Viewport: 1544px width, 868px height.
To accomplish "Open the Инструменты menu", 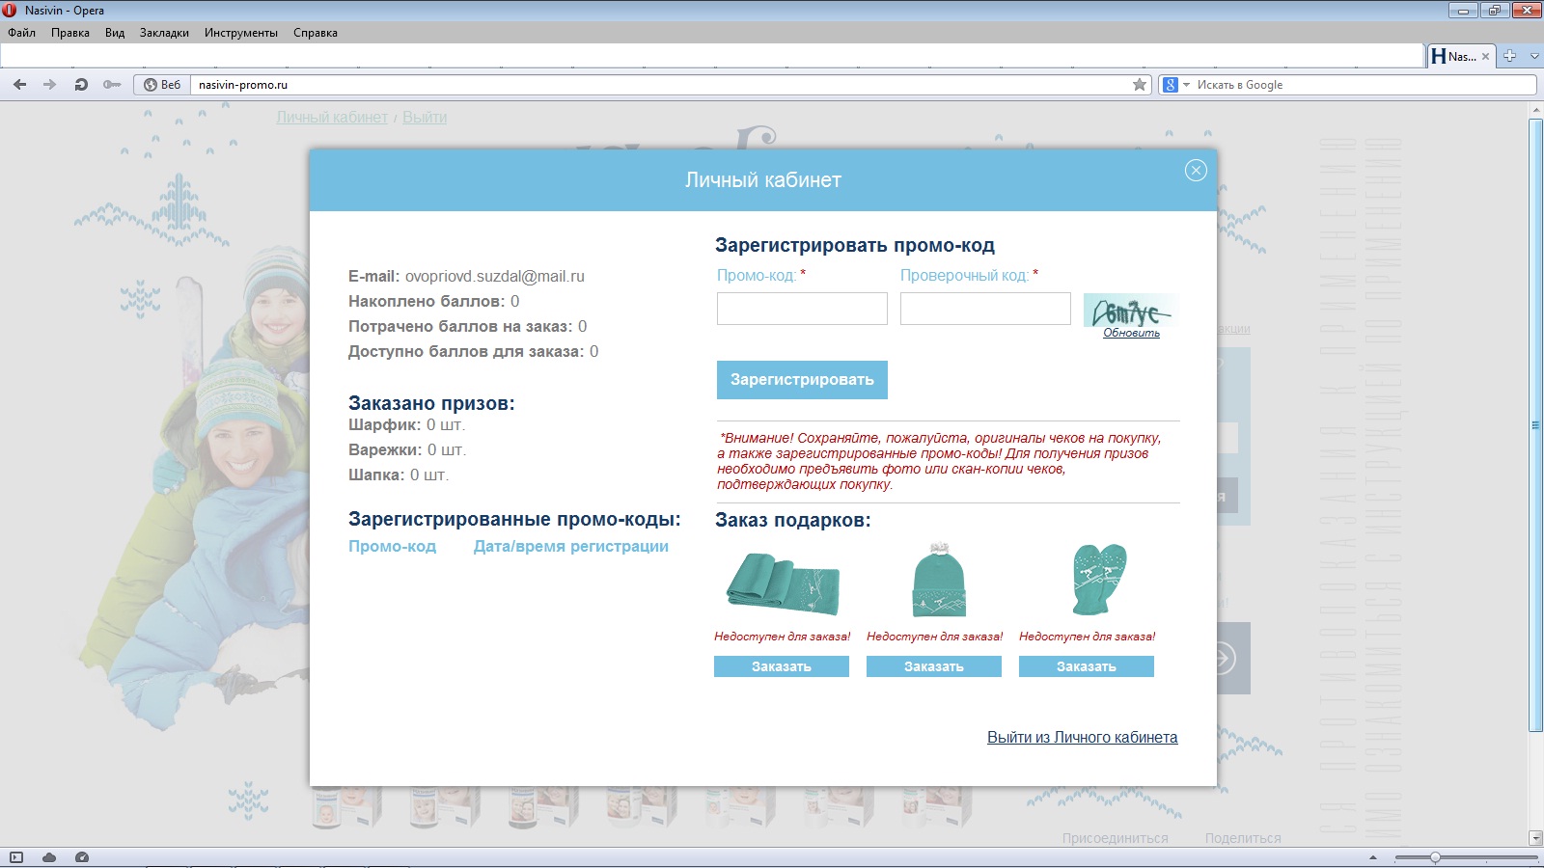I will tap(241, 33).
